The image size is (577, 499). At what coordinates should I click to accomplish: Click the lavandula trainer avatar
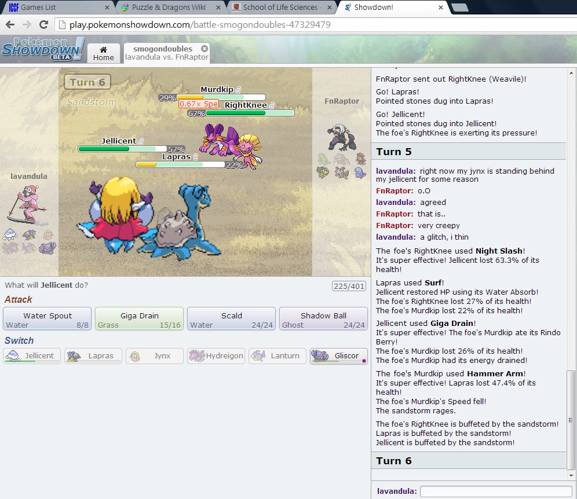tap(28, 204)
